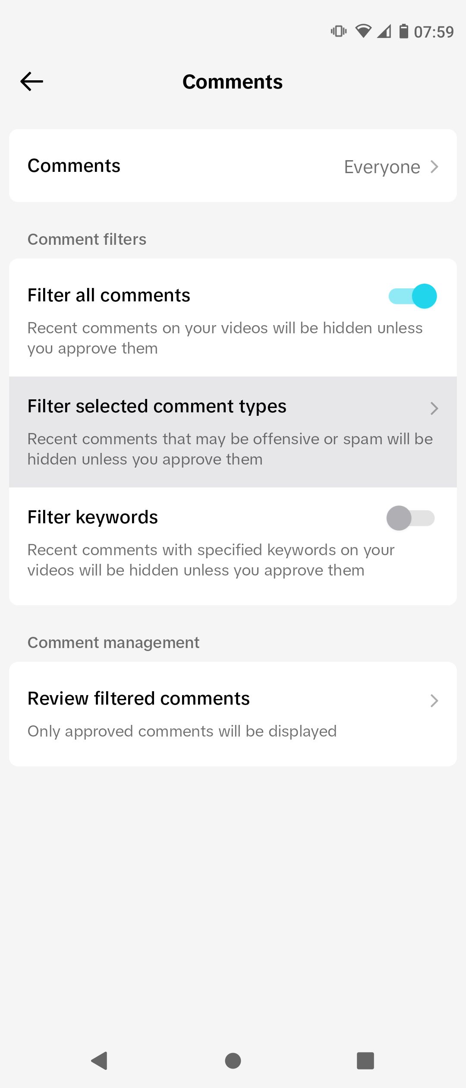The image size is (466, 1088).
Task: Open recent apps with square button
Action: (365, 1060)
